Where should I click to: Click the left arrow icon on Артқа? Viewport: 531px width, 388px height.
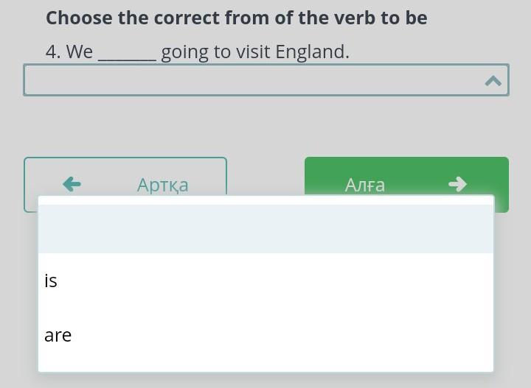[x=72, y=184]
